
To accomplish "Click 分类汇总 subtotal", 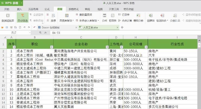I will pos(175,18).
